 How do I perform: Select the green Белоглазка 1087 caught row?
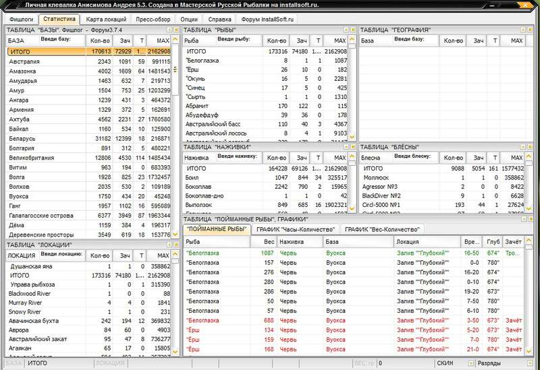click(354, 253)
